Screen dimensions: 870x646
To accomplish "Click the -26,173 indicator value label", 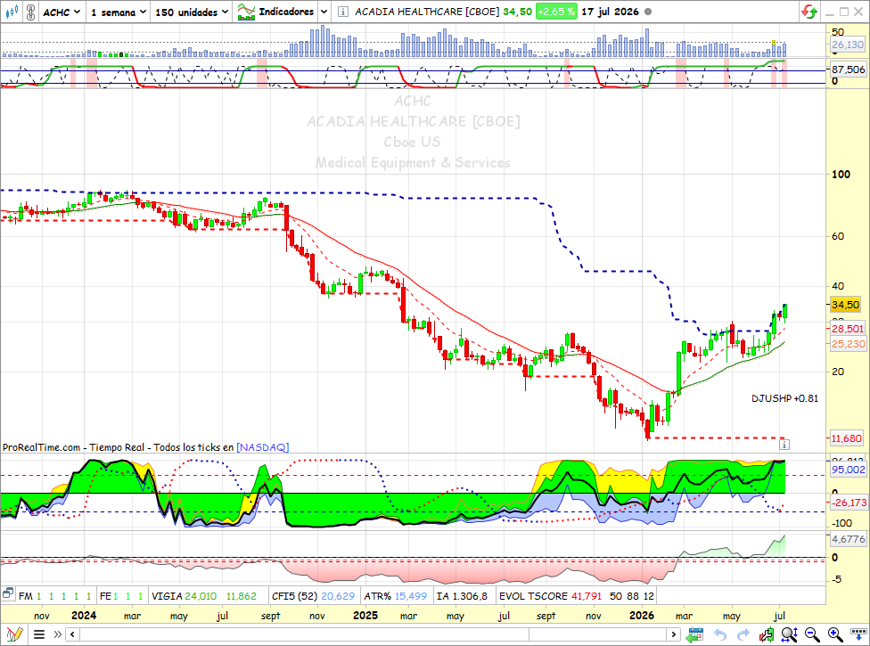I will click(848, 503).
